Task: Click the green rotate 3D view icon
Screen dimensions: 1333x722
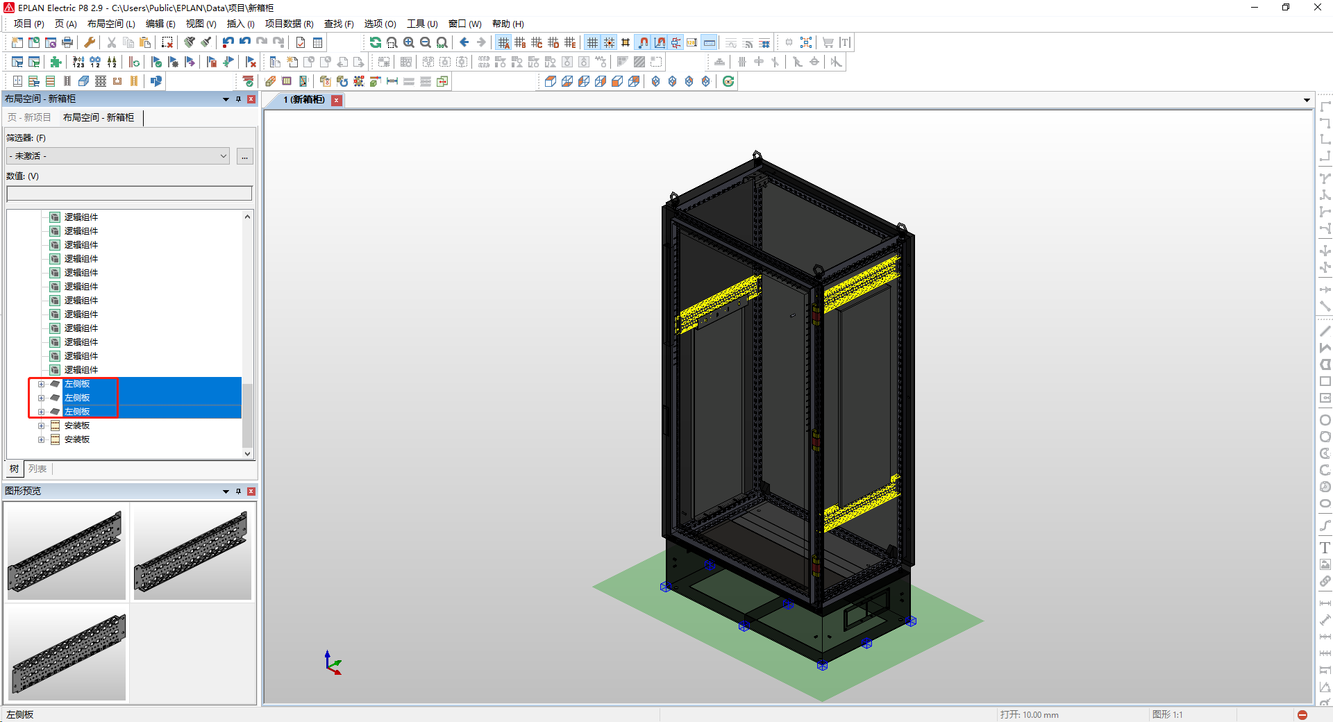Action: [x=728, y=81]
